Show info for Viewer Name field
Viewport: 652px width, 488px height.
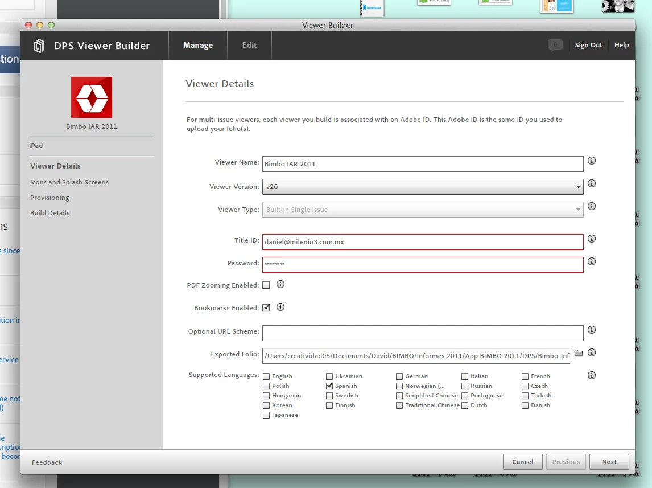coord(592,161)
